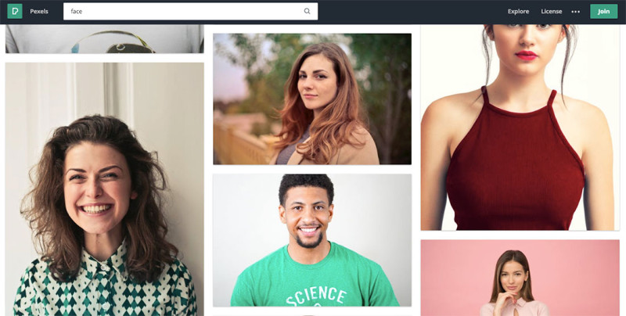Open photo of woman on pink background
Viewport: 626px width, 316px height.
(520, 278)
